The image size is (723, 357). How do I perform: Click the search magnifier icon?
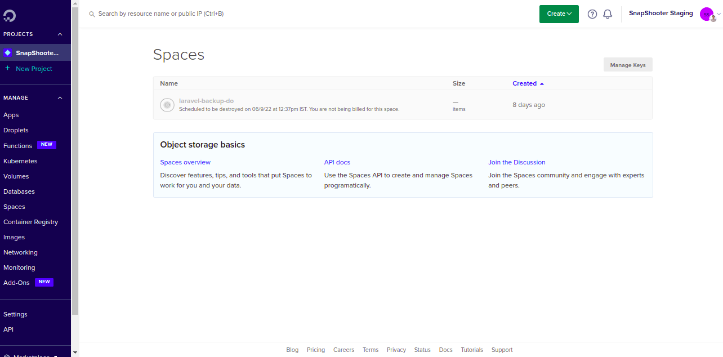[92, 14]
